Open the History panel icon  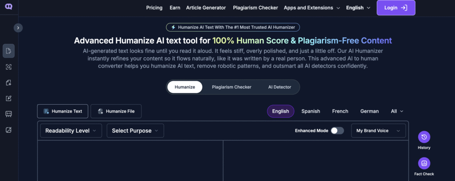pos(424,137)
